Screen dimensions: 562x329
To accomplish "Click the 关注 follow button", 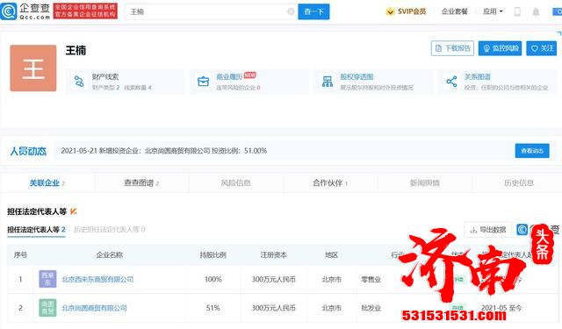I will point(541,48).
